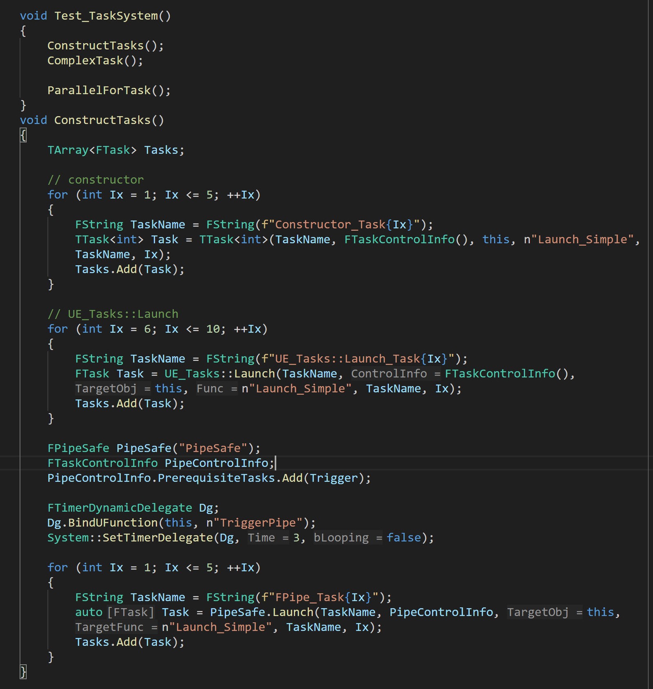Viewport: 653px width, 689px height.
Task: Click "SetTimerDelegate" method name
Action: [158, 538]
